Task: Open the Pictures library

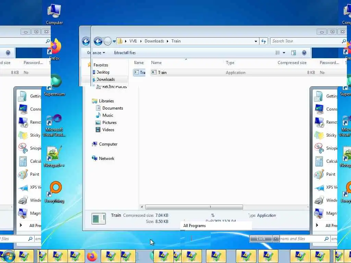Action: pyautogui.click(x=109, y=123)
